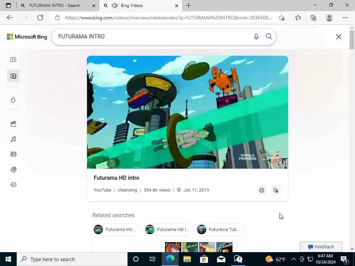The width and height of the screenshot is (355, 266).
Task: Open the weather 62°F widget
Action: pos(275,259)
